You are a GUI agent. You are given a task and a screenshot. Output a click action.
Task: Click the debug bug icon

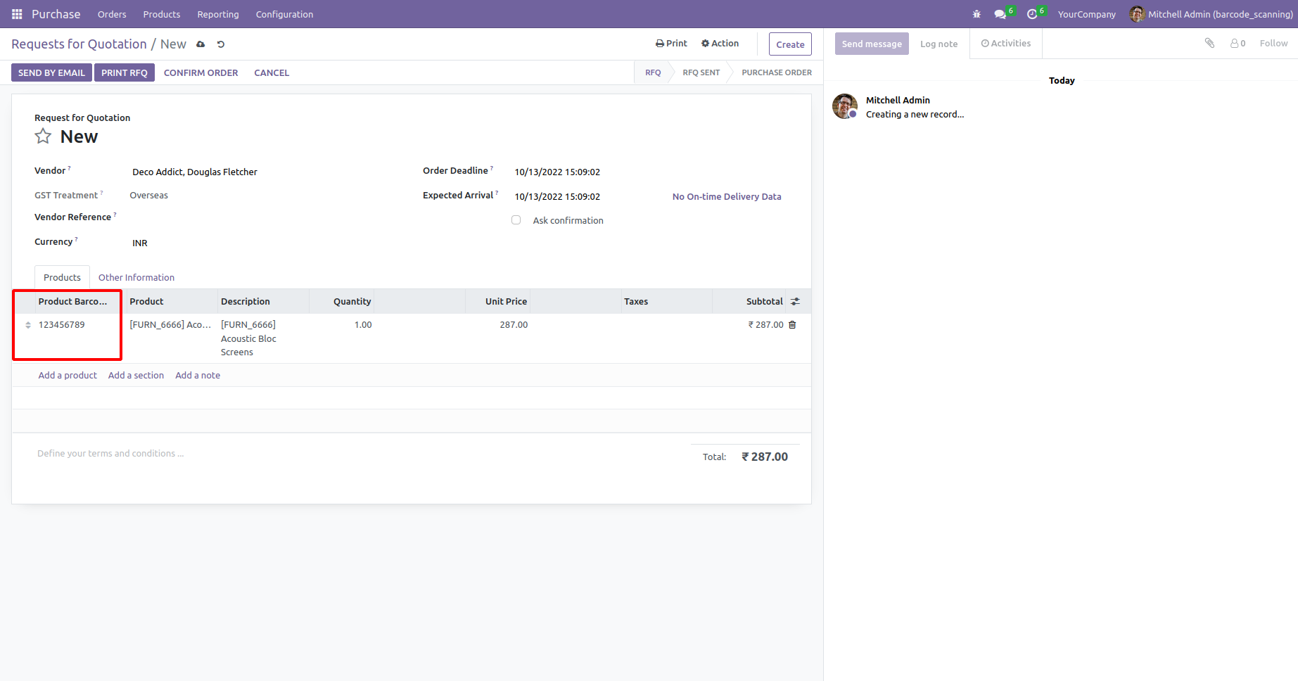tap(976, 14)
